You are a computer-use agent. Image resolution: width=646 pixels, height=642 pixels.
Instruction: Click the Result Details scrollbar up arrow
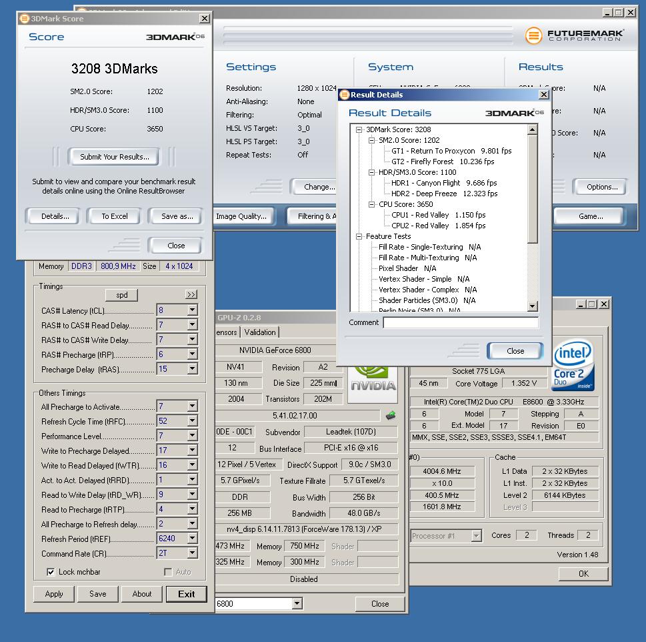532,130
